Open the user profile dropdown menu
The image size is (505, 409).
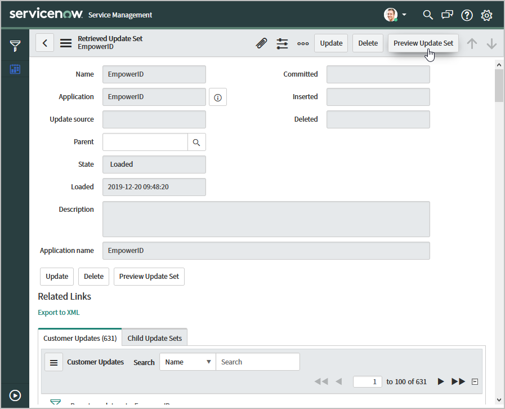point(396,15)
